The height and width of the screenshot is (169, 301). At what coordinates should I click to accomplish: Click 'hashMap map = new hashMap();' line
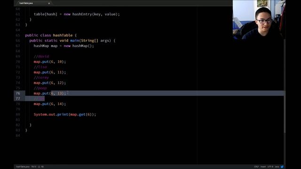[x=64, y=46]
